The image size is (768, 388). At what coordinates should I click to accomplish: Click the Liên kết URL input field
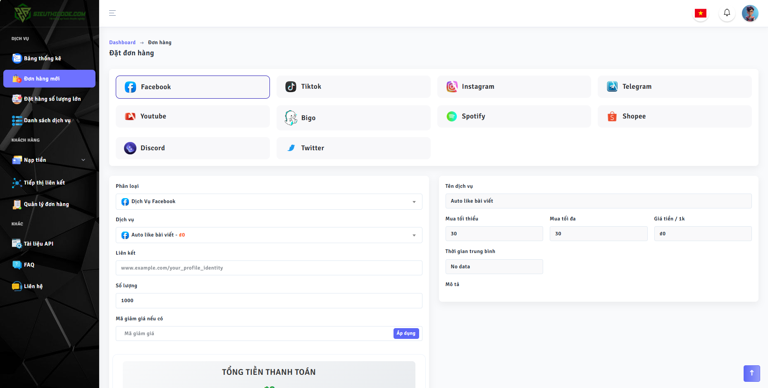coord(269,268)
